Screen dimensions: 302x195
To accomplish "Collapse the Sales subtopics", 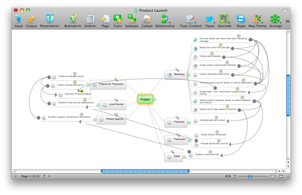I will (185, 157).
